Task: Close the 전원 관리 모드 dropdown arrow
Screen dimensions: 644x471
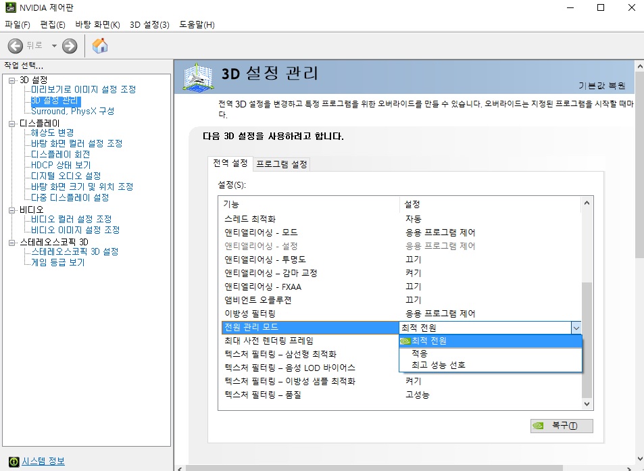Action: click(576, 328)
